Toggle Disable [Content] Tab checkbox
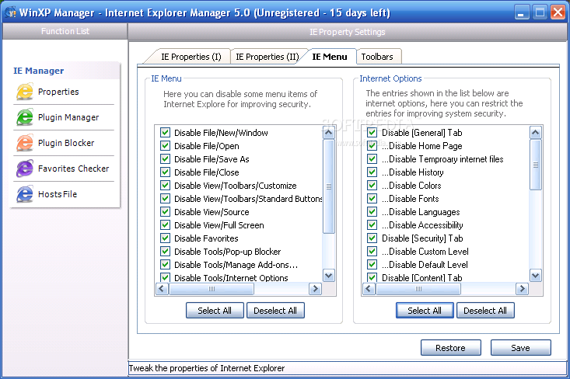 click(372, 277)
